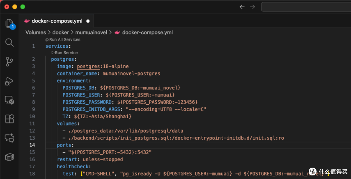Open the Search view icon

9,42
